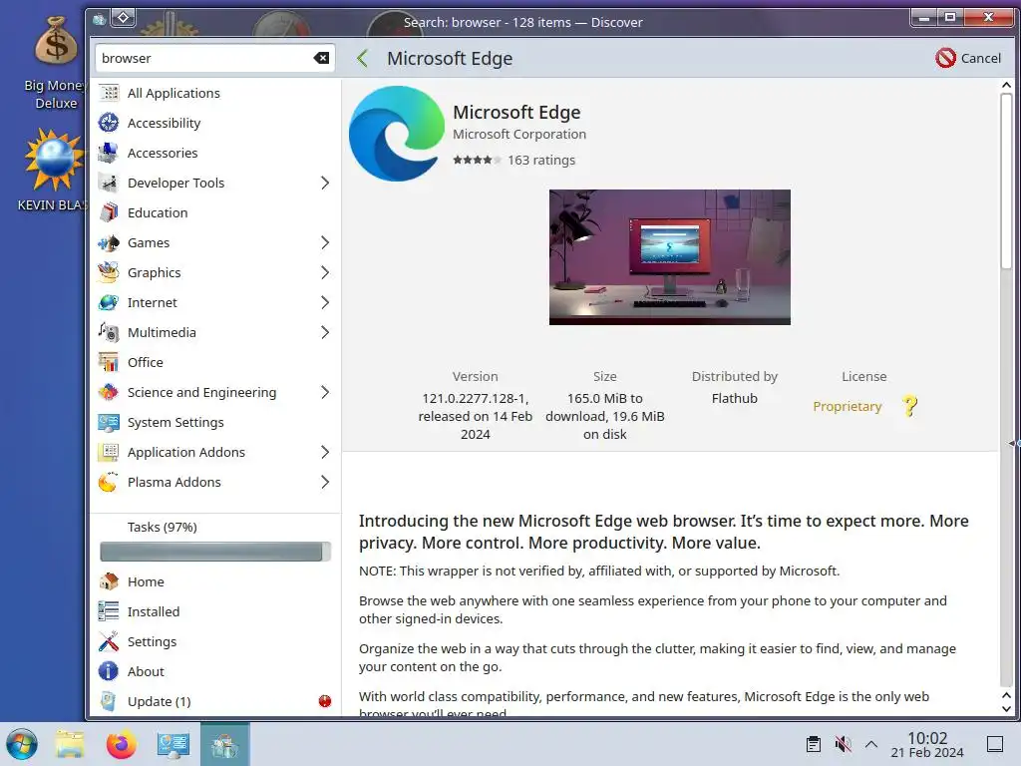
Task: Select the All Applications category
Action: point(214,93)
